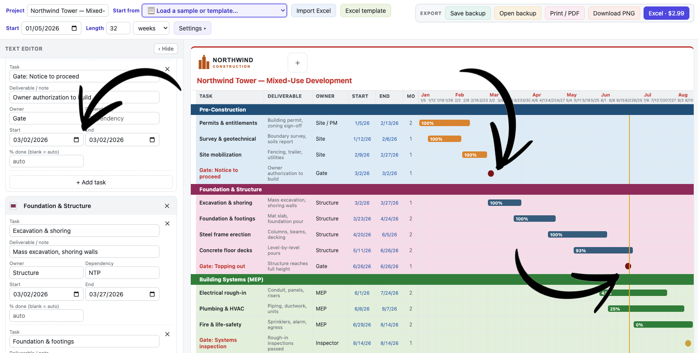The width and height of the screenshot is (698, 353).
Task: Click the DELIVERABLE column header
Action: [285, 96]
